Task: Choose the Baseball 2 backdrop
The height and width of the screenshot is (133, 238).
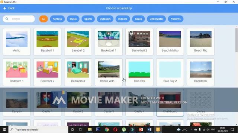Action: coord(78,42)
